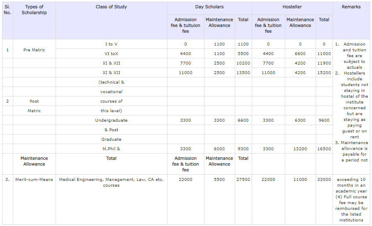372x226 pixels.
Task: Select the '6300' maintenance allowance value
Action: 300,120
